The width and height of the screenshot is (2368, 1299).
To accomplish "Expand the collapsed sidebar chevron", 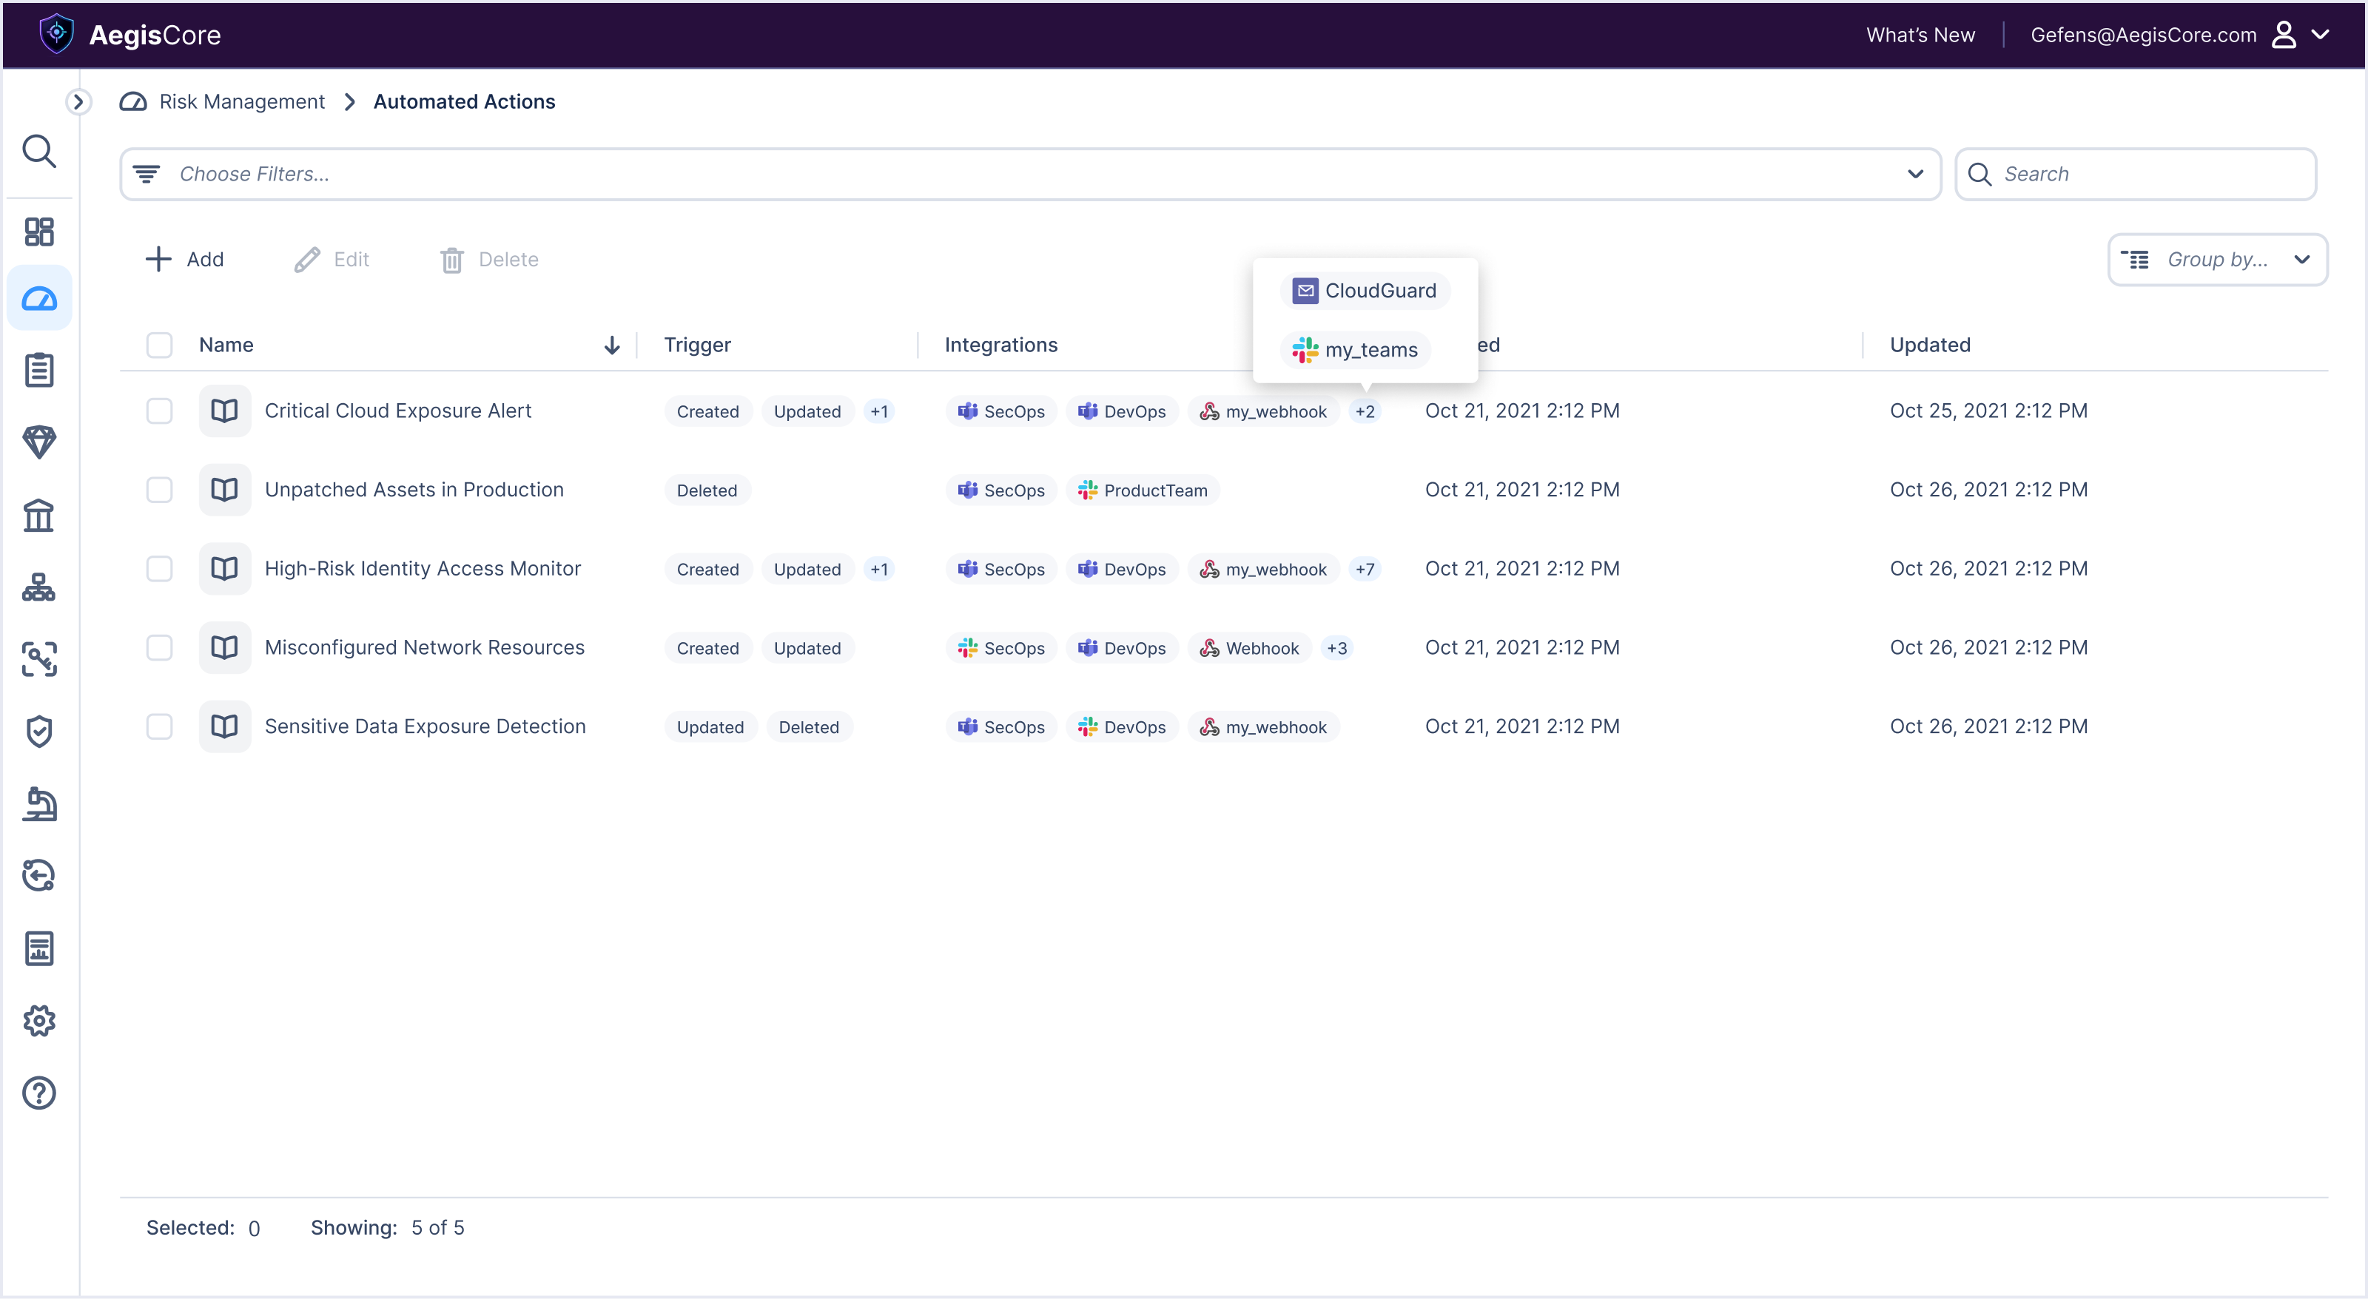I will 78,101.
